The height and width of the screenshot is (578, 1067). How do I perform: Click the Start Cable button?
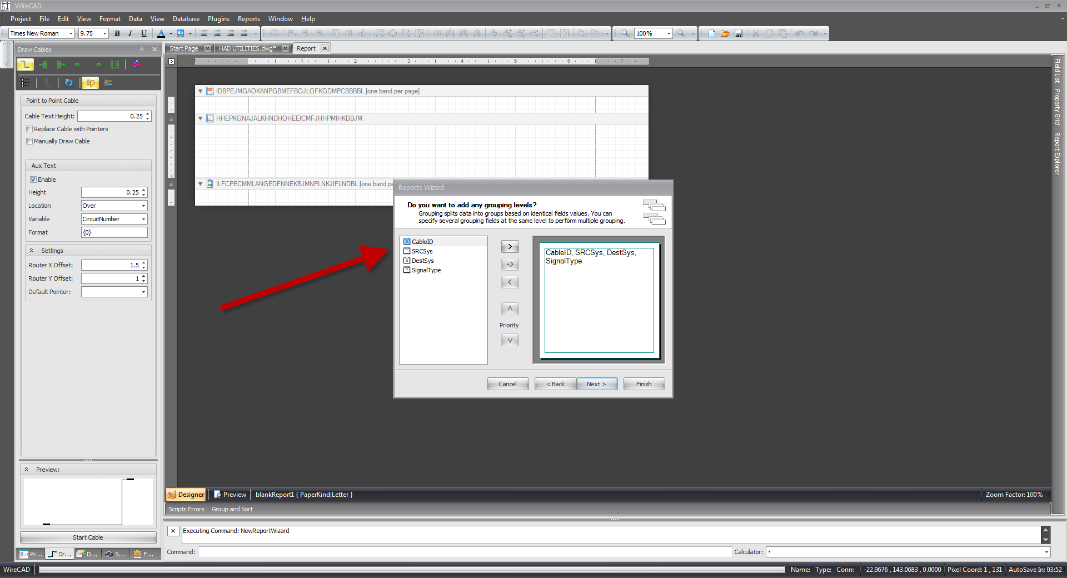coord(88,537)
